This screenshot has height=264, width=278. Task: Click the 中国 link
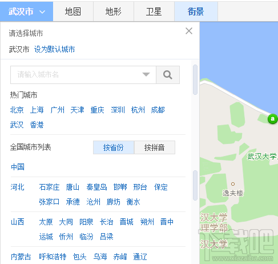pyautogui.click(x=18, y=167)
